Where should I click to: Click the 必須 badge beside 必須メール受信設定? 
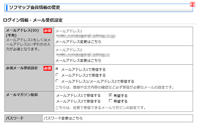tap(48, 68)
